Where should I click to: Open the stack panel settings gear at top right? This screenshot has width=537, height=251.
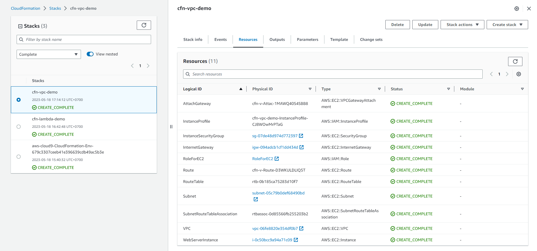pos(516,9)
